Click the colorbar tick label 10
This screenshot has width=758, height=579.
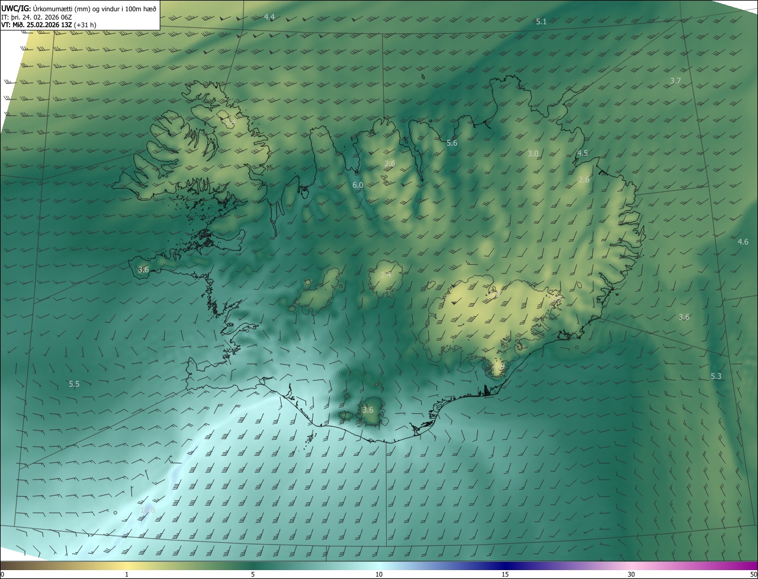click(x=379, y=575)
